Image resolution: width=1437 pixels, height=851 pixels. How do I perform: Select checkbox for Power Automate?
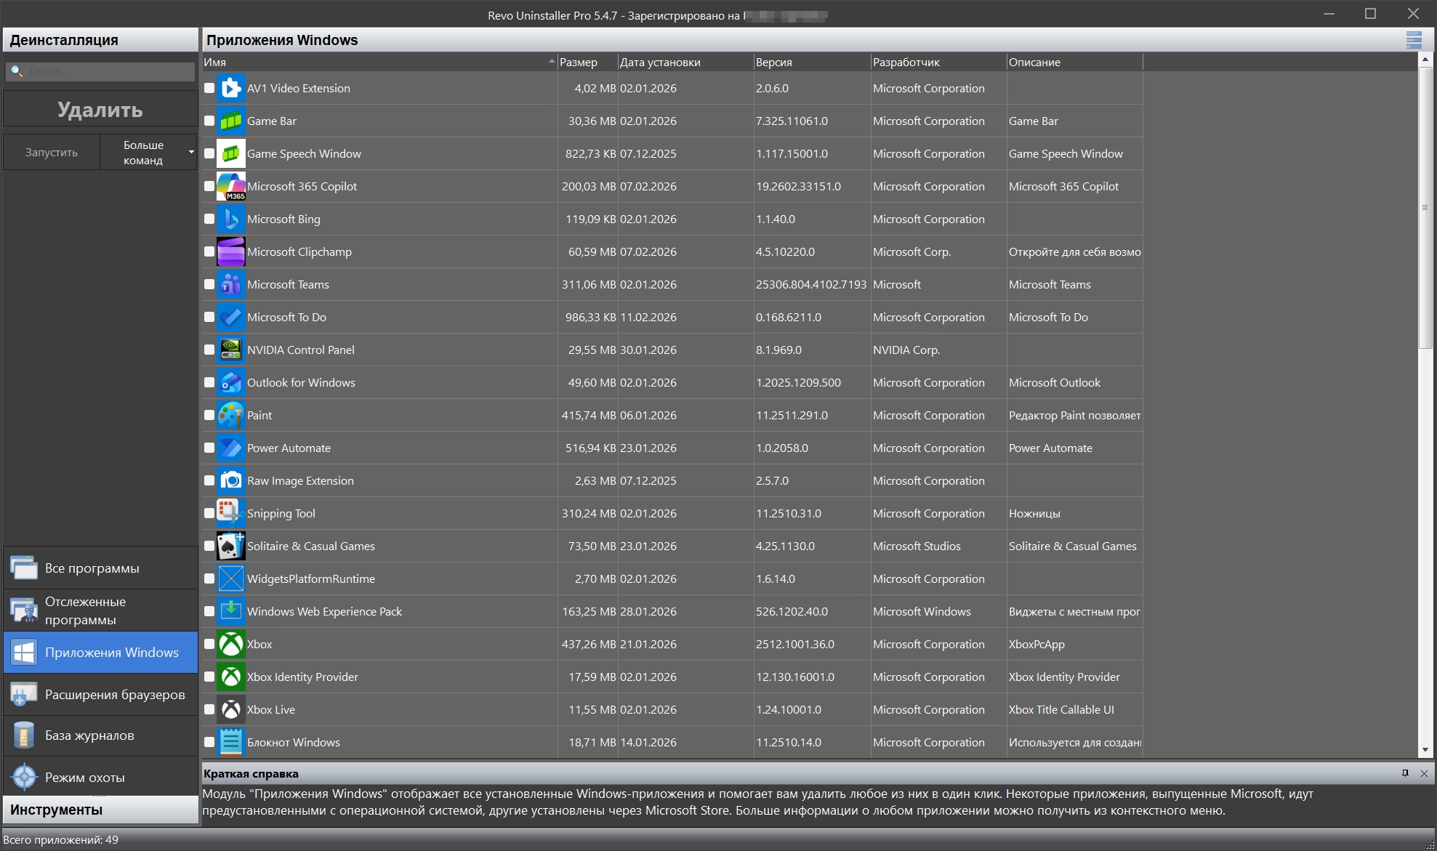(x=209, y=448)
